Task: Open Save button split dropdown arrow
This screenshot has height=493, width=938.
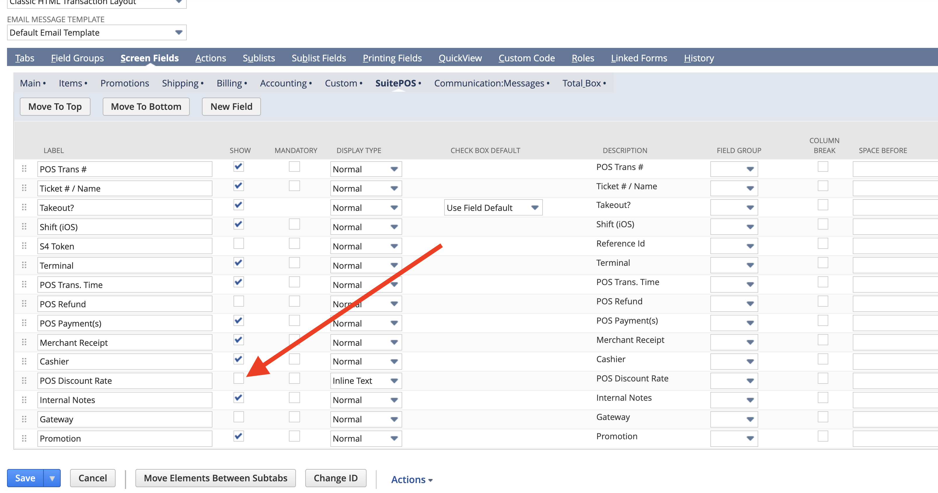Action: pos(52,478)
